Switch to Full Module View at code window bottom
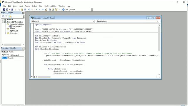This screenshot has height=106, width=188. click(34, 77)
